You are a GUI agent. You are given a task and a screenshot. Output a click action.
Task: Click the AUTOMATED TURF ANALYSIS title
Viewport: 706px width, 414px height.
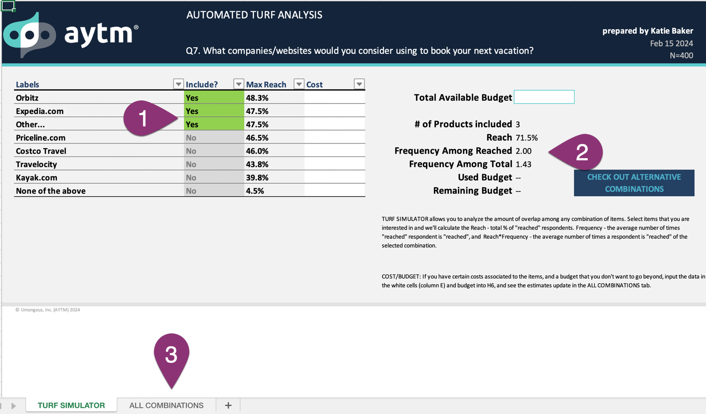(254, 15)
